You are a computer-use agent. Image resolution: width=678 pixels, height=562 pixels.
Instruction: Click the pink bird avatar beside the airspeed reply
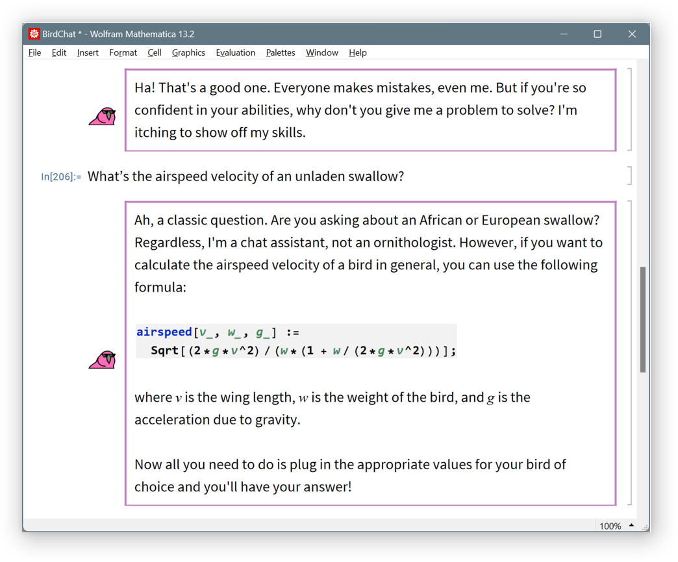pos(103,359)
